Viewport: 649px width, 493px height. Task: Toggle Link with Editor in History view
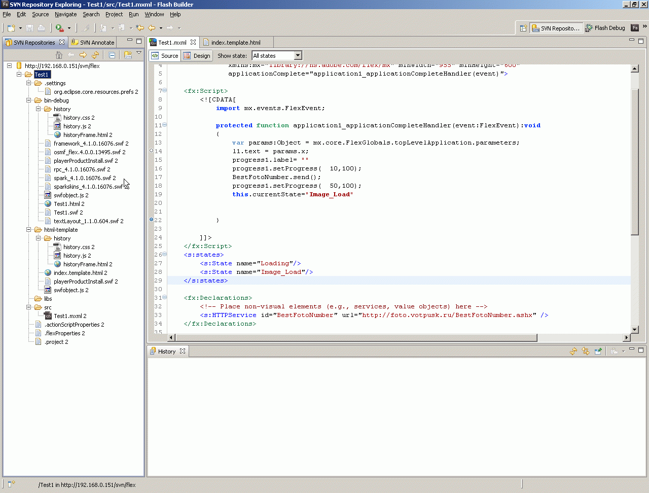[586, 351]
